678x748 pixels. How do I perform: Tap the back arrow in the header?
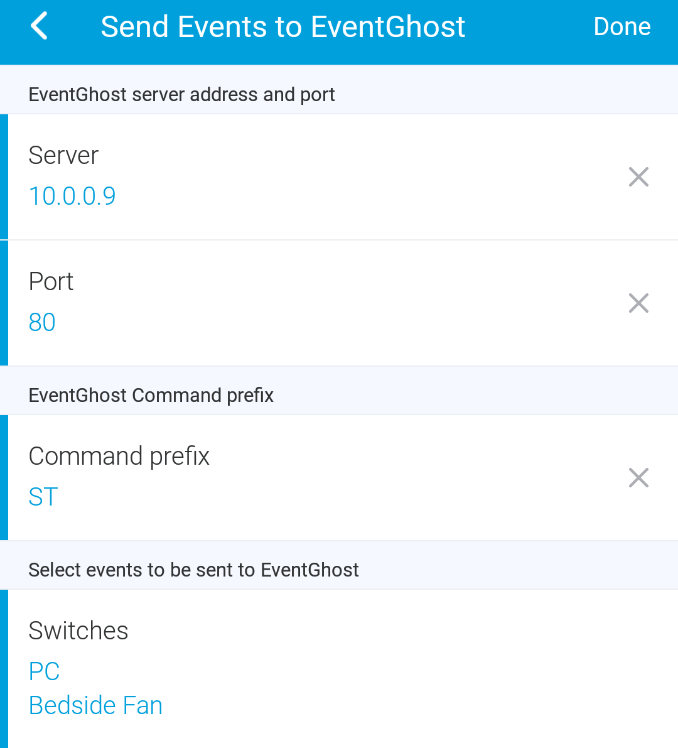[39, 26]
